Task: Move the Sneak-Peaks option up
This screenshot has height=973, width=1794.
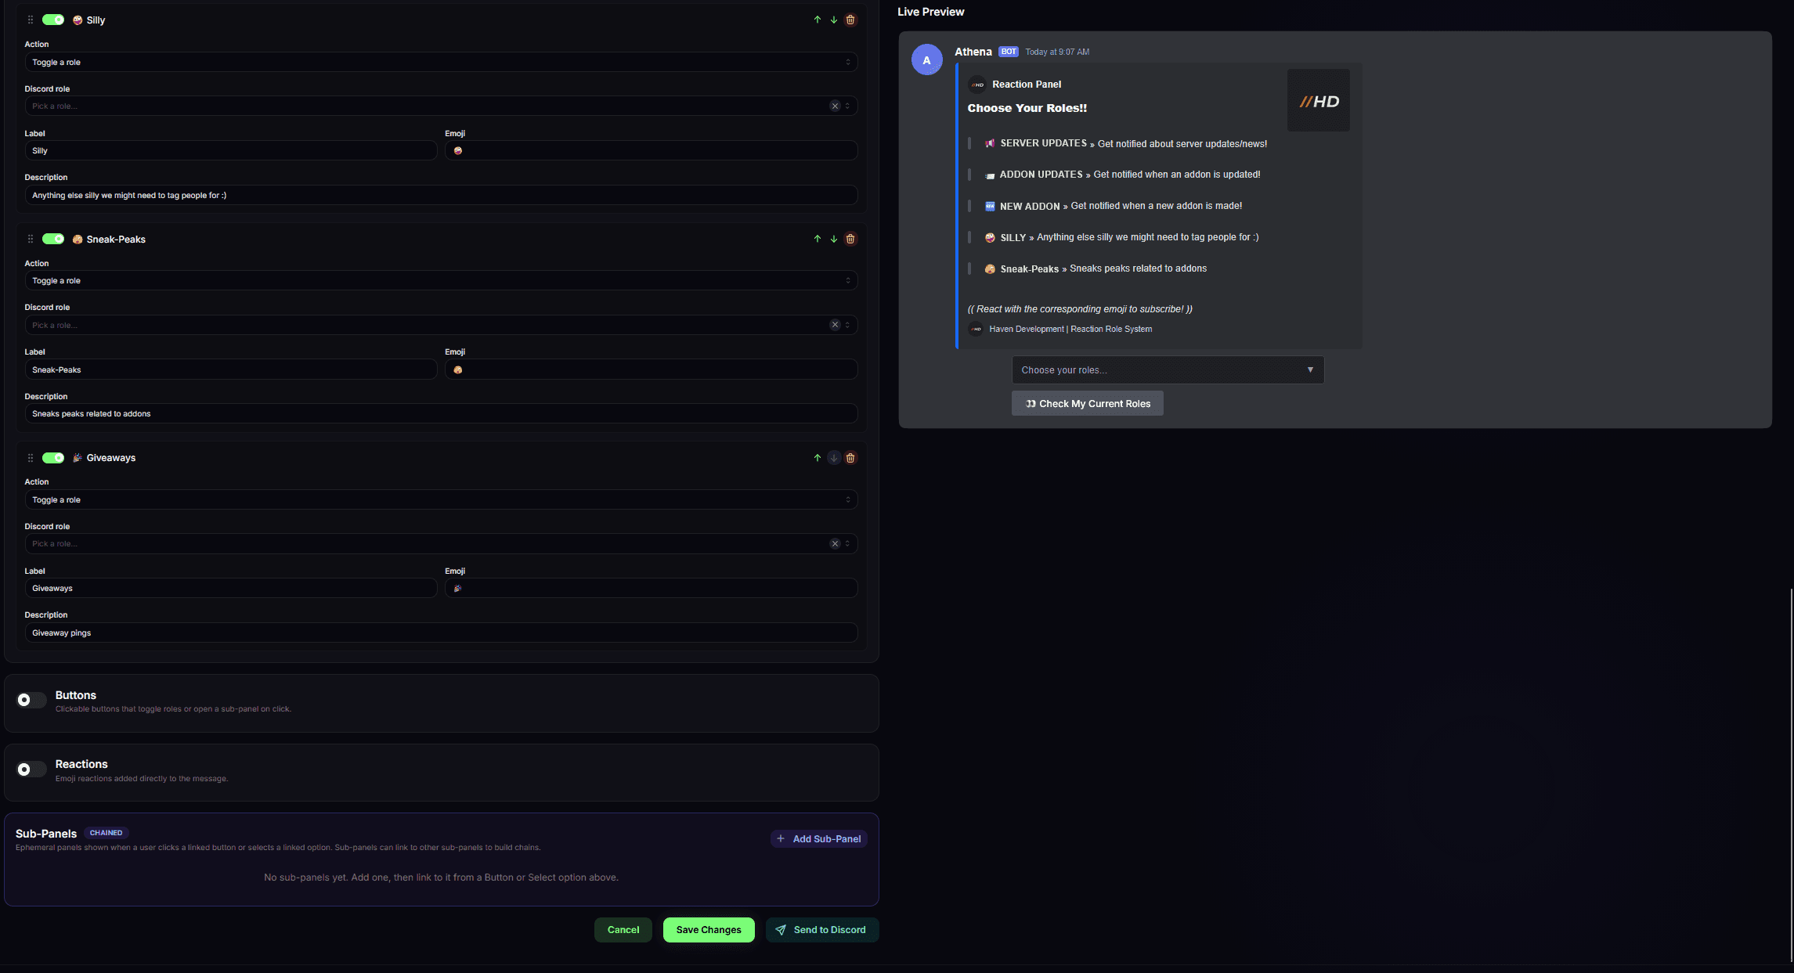Action: coord(817,239)
